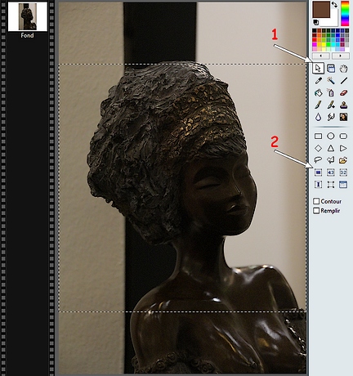The width and height of the screenshot is (353, 376).
Task: Choose the 3:2 ratio selection preset
Action: point(343,172)
